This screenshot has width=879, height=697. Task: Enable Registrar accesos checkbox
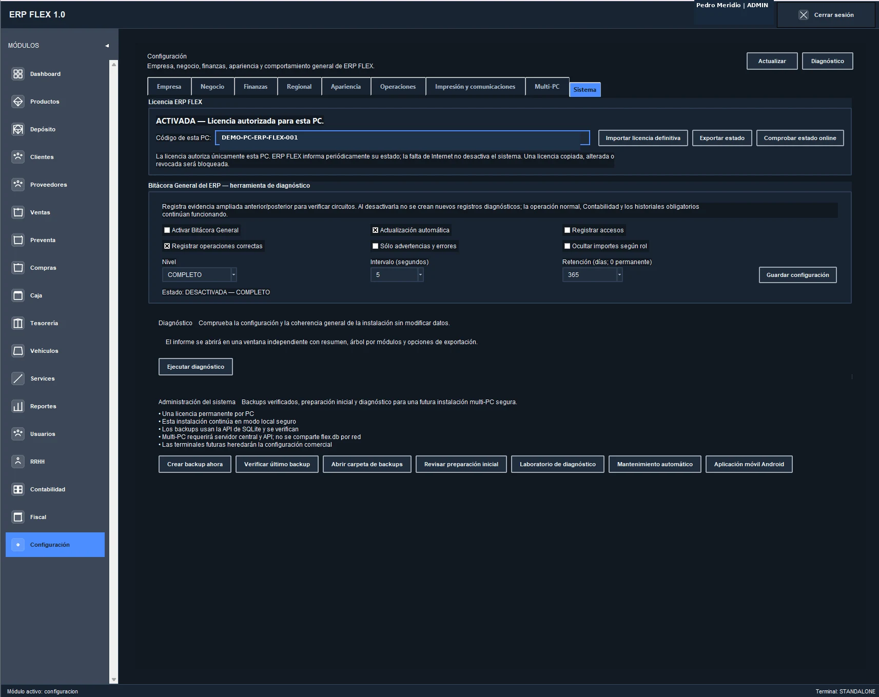(x=567, y=230)
